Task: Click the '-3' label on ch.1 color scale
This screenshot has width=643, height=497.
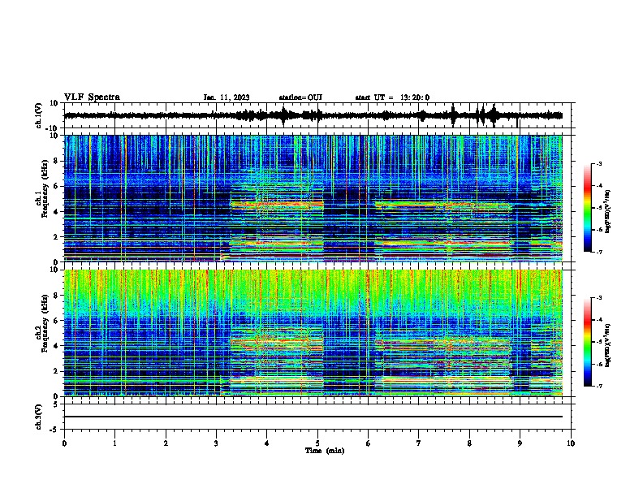Action: (599, 164)
